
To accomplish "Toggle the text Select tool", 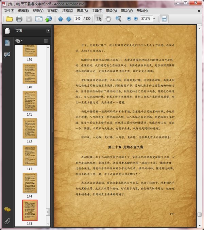I will click(x=99, y=19).
